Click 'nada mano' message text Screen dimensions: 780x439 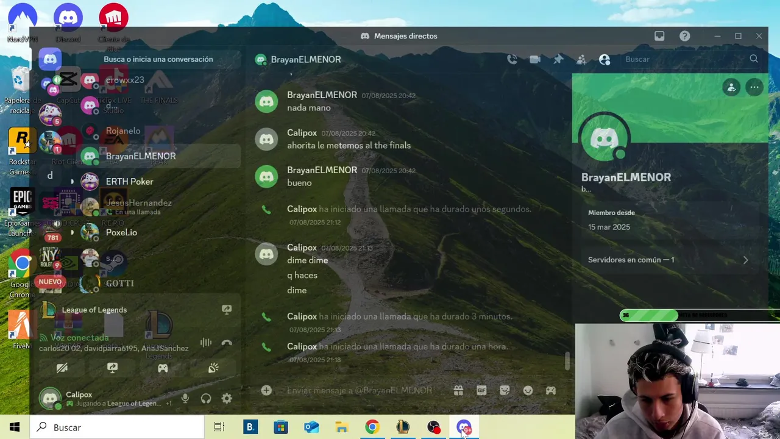tap(308, 108)
